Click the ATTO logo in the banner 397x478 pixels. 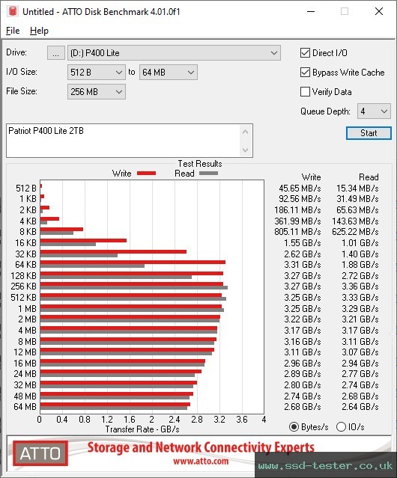[40, 453]
